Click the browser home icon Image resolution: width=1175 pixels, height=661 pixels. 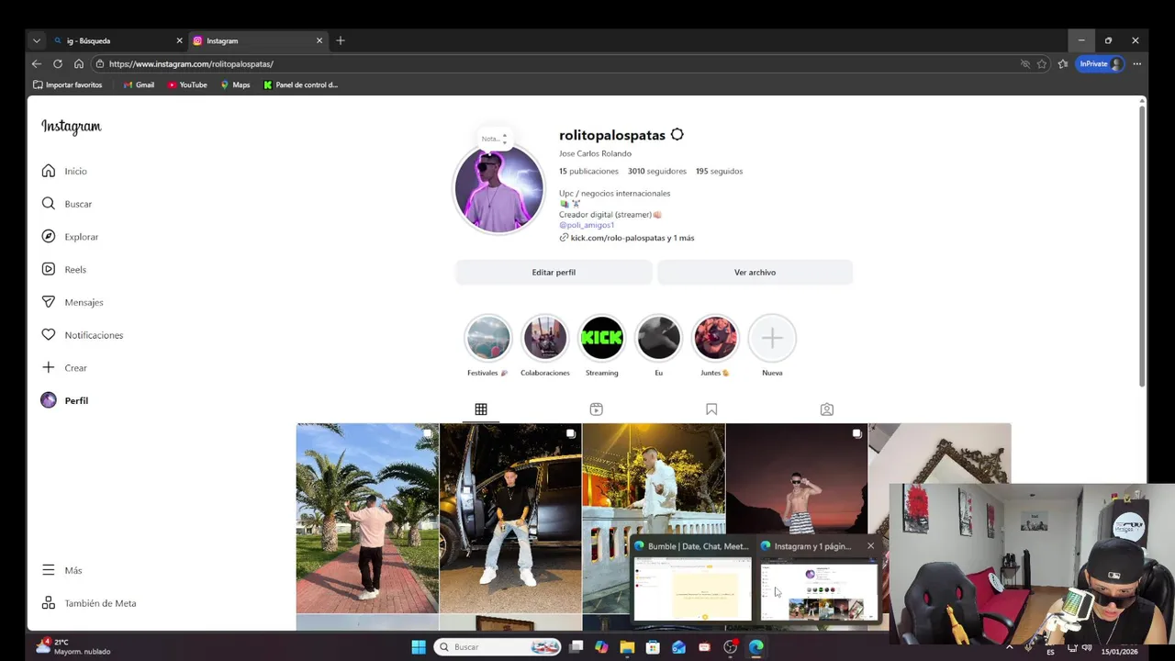tap(79, 64)
